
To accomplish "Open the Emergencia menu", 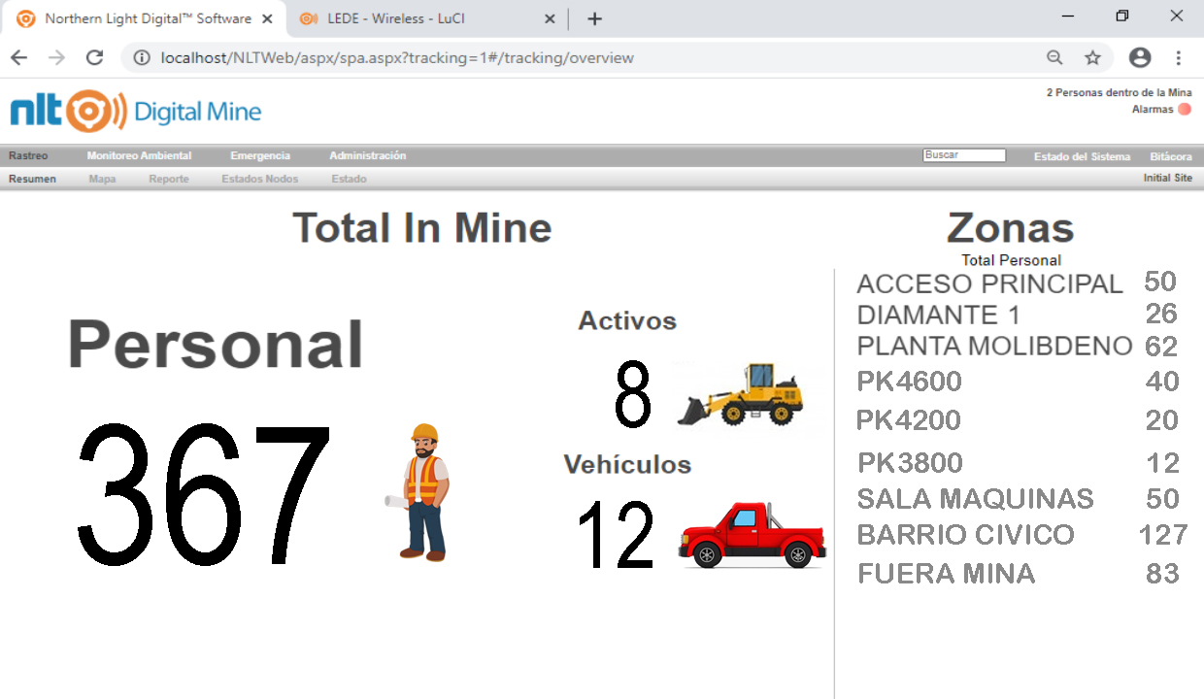I will 260,156.
